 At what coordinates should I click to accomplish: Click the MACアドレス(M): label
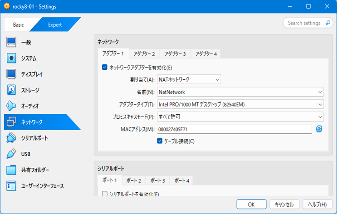(137, 129)
